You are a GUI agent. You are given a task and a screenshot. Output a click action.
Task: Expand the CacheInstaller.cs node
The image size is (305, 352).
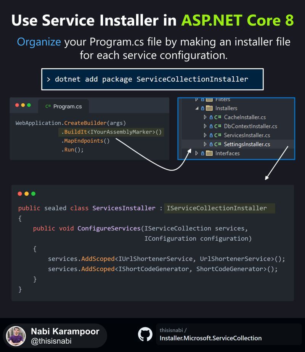205,117
